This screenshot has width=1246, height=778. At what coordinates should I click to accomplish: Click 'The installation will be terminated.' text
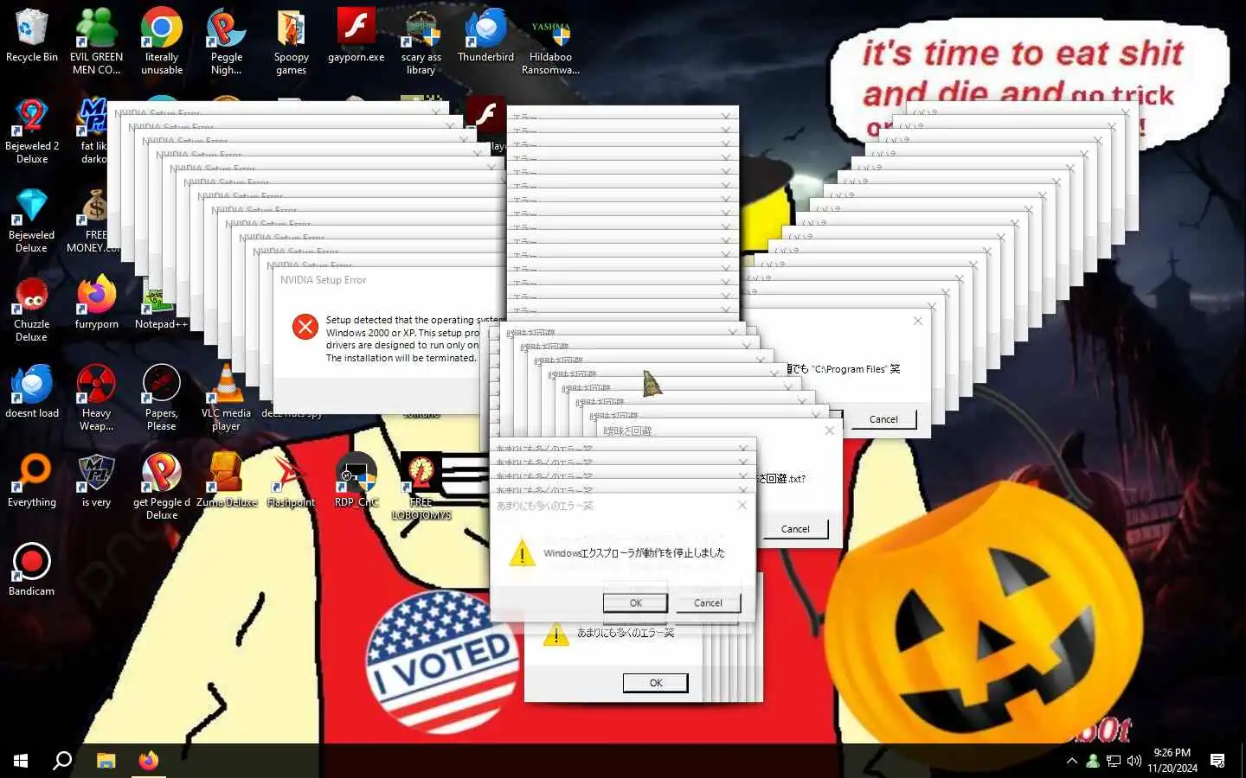coord(401,358)
